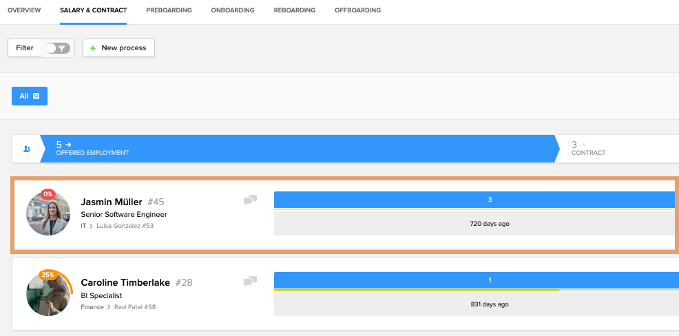Screen dimensions: 679x336
Task: Click the 0% badge on Jasmin's avatar
Action: [48, 194]
